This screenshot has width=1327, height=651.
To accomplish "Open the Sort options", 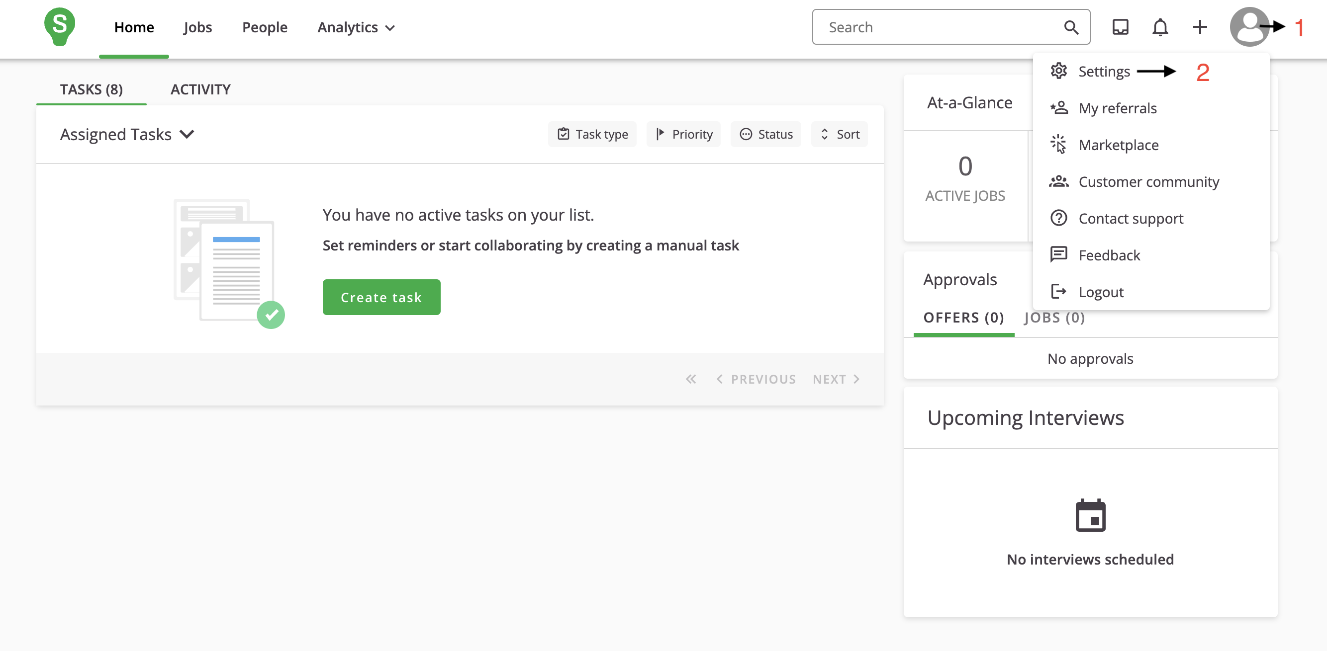I will click(839, 134).
